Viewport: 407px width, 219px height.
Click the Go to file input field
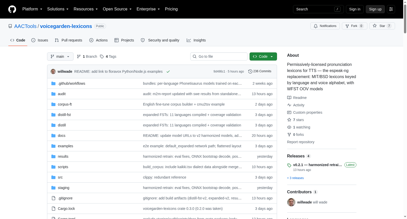pyautogui.click(x=219, y=56)
